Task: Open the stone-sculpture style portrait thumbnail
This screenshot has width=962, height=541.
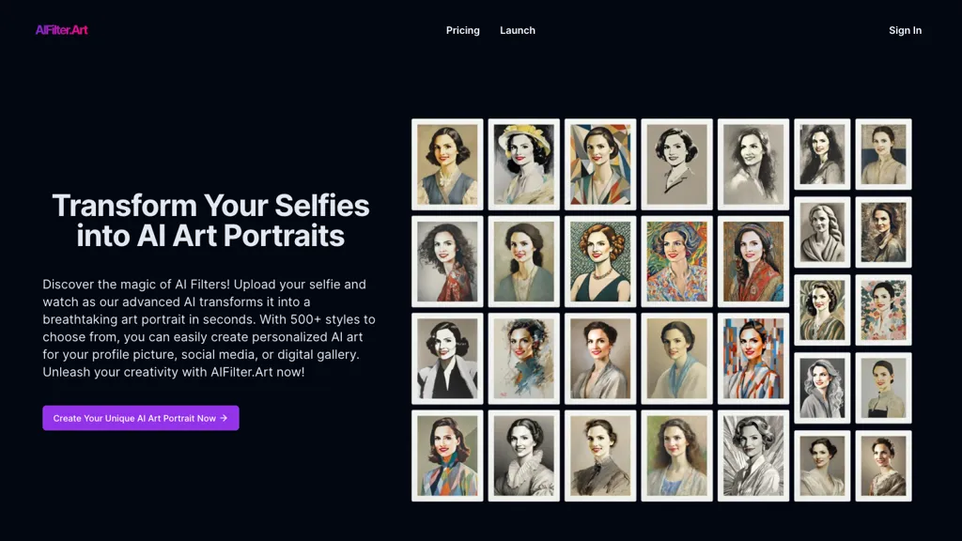Action: 822,232
